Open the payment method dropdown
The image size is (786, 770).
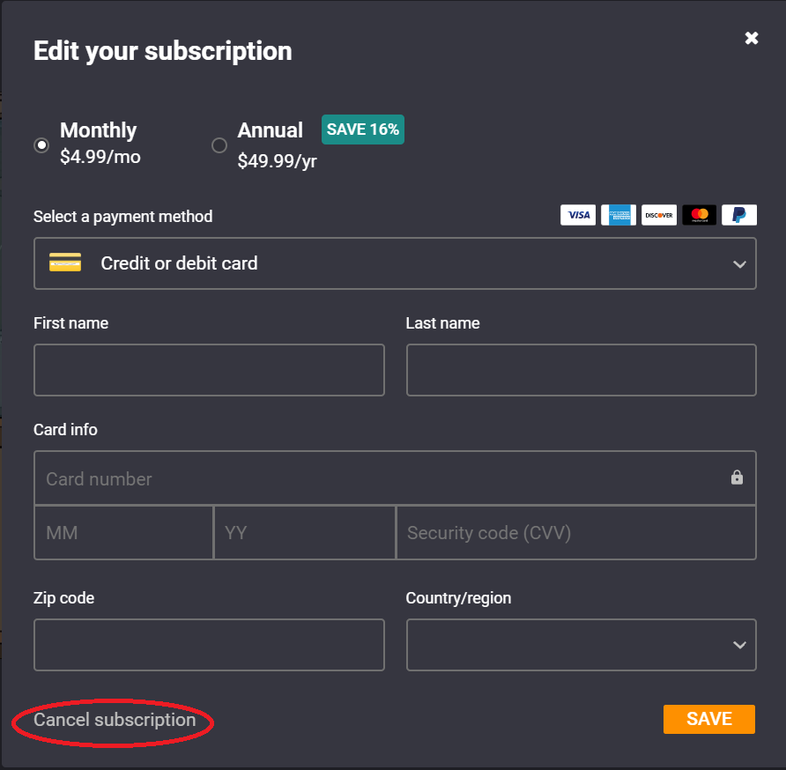pos(395,263)
